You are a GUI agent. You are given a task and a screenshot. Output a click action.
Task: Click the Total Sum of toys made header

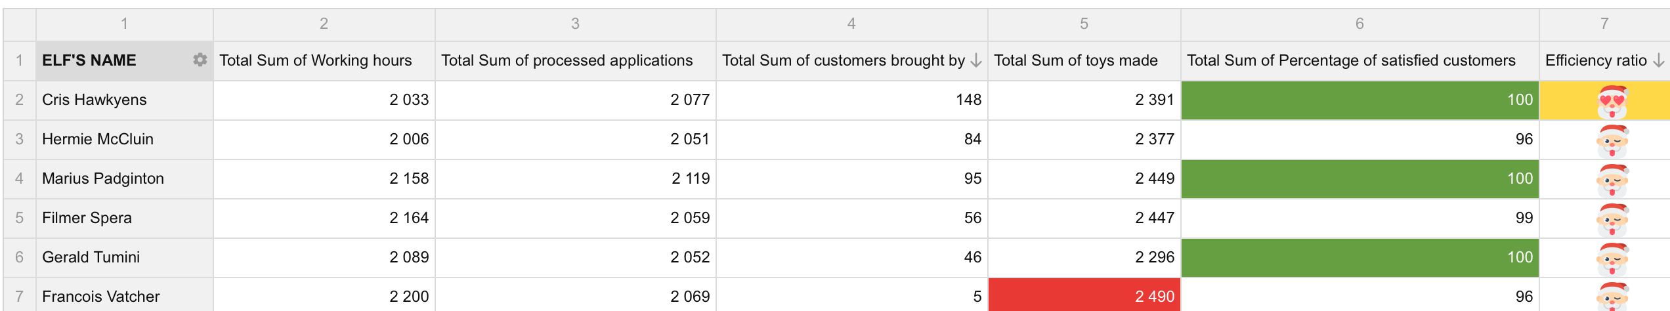tap(1076, 60)
